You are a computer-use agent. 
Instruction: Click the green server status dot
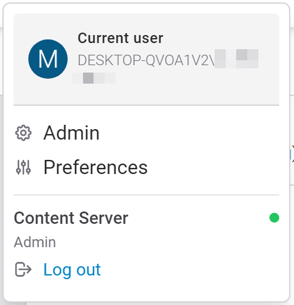[x=274, y=218]
